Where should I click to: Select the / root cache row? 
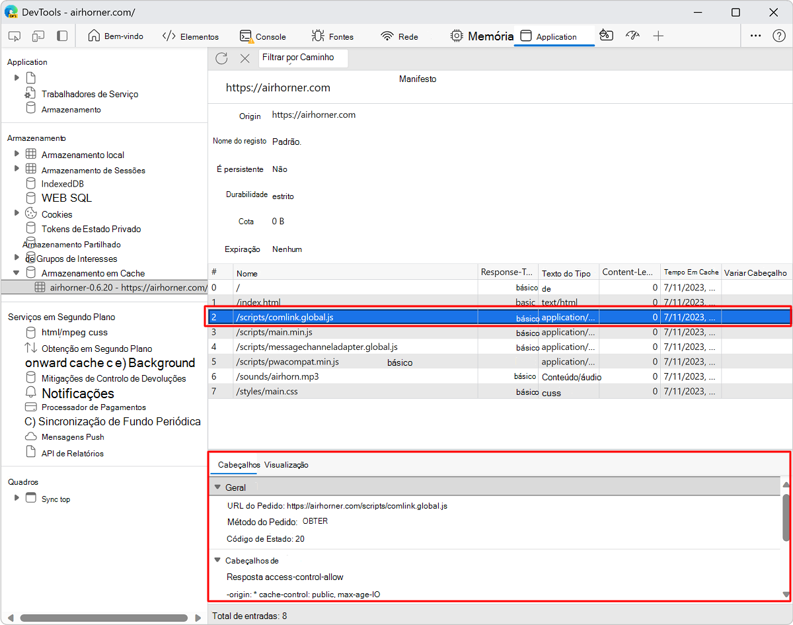500,287
